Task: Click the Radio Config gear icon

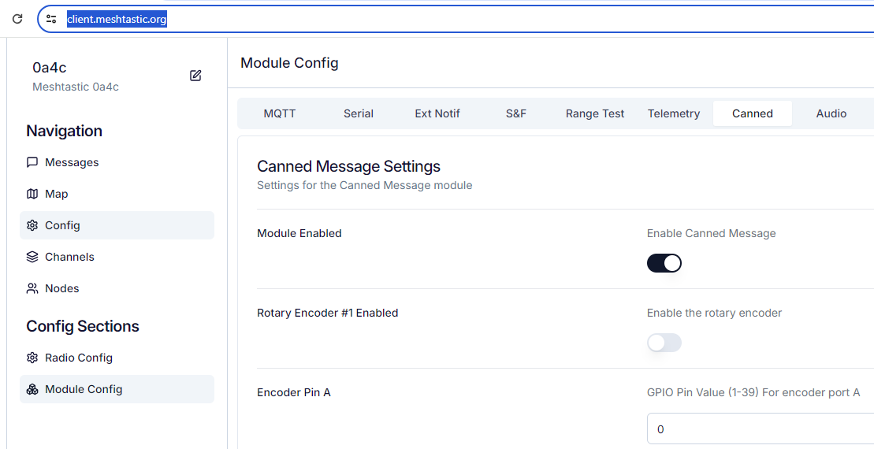Action: 32,358
